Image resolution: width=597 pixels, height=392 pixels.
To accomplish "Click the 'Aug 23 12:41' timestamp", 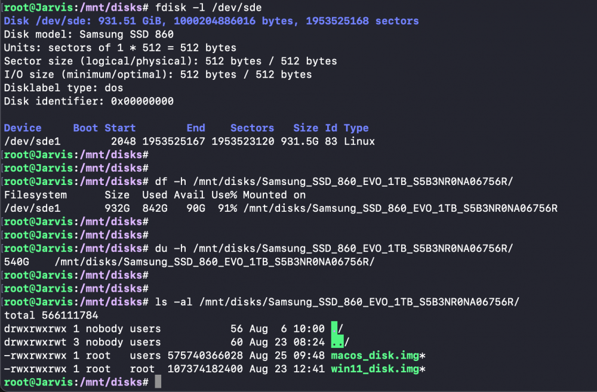I will (x=287, y=369).
